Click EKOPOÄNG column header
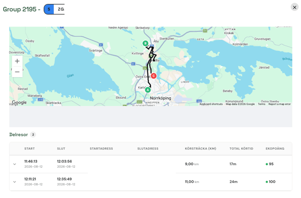This screenshot has width=301, height=198. click(275, 149)
